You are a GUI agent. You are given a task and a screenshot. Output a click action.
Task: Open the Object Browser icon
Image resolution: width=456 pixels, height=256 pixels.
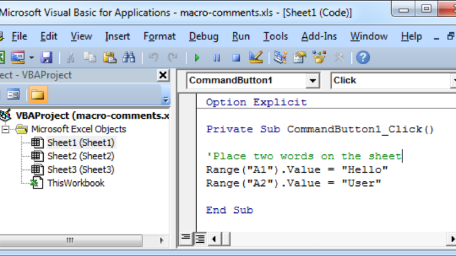coord(319,57)
